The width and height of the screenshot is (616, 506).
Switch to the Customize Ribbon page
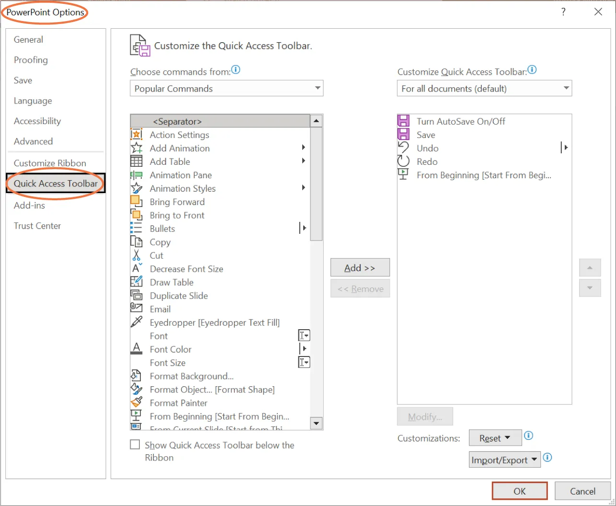pos(49,163)
